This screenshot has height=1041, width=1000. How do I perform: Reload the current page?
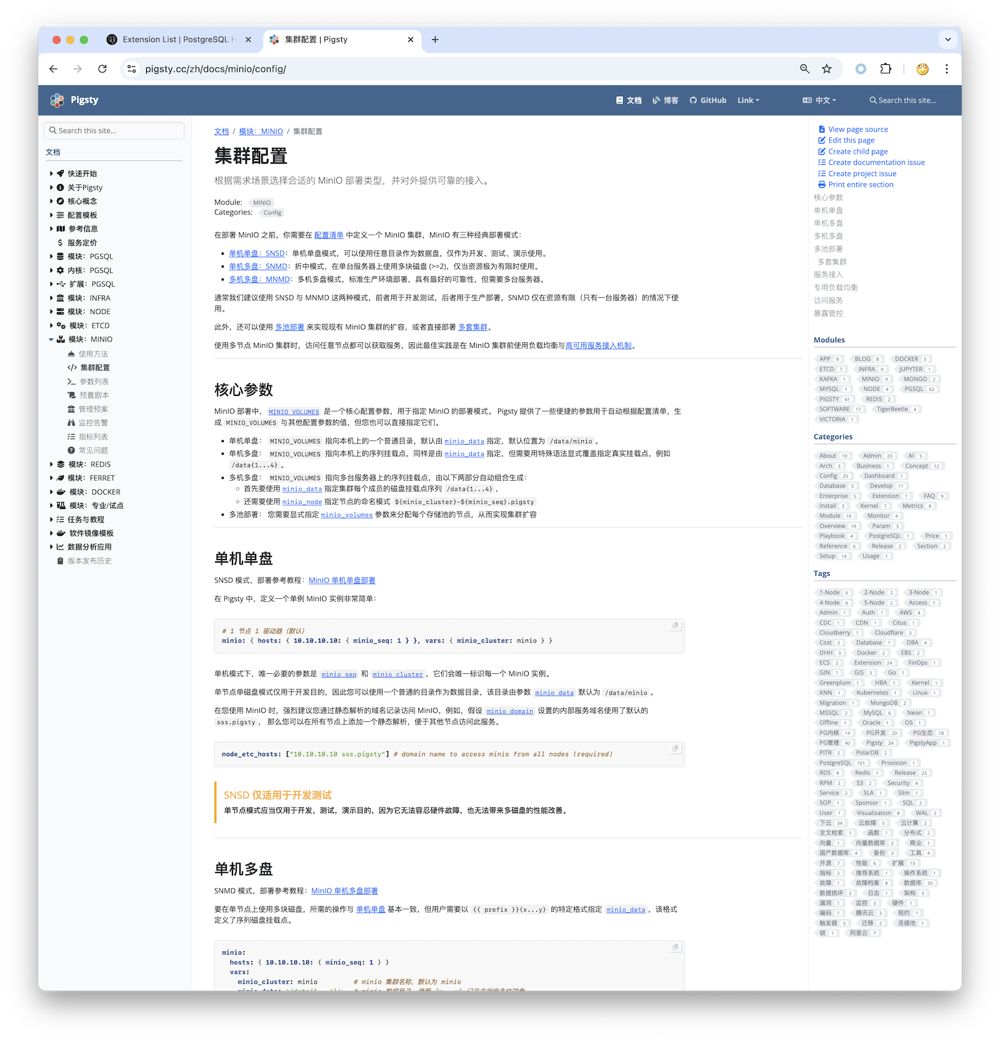coord(102,69)
